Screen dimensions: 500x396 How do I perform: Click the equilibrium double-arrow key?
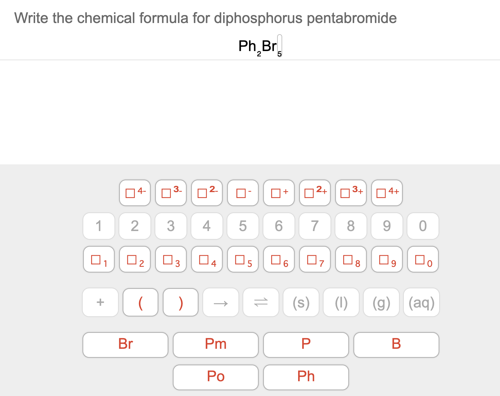[x=261, y=302]
